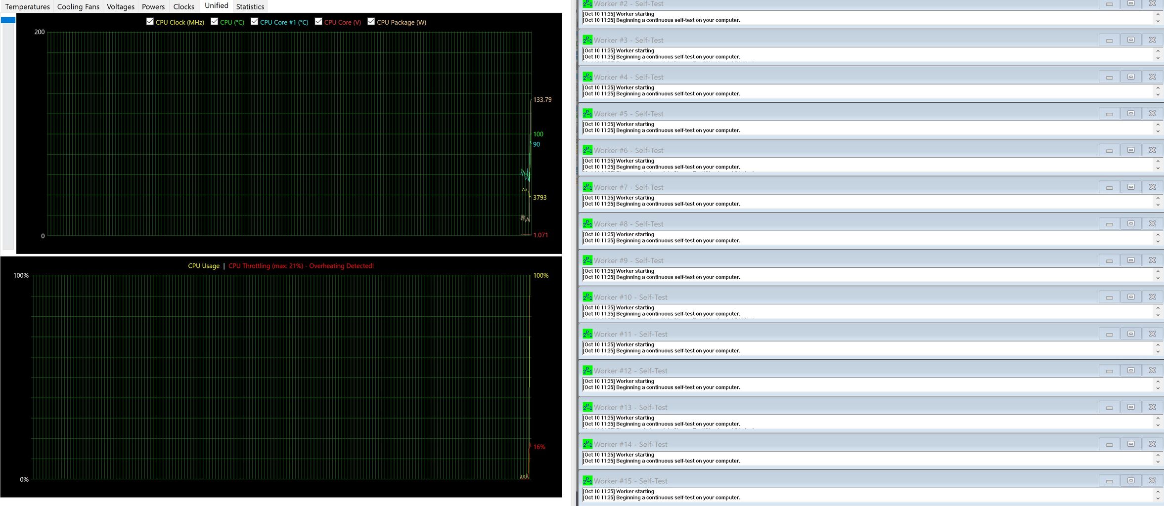Click the 'Worker #12 - Self-Test' title text
This screenshot has width=1164, height=506.
tap(630, 371)
